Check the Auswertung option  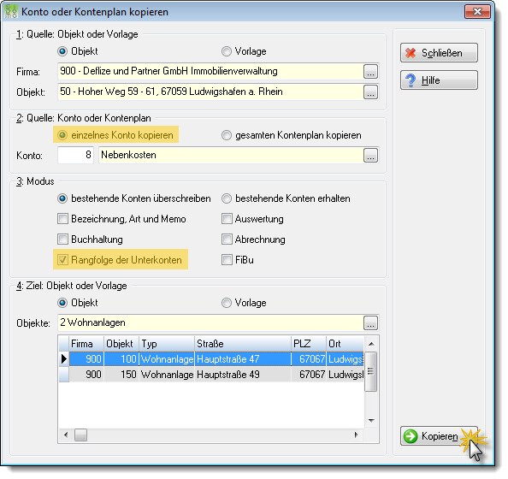pyautogui.click(x=227, y=219)
